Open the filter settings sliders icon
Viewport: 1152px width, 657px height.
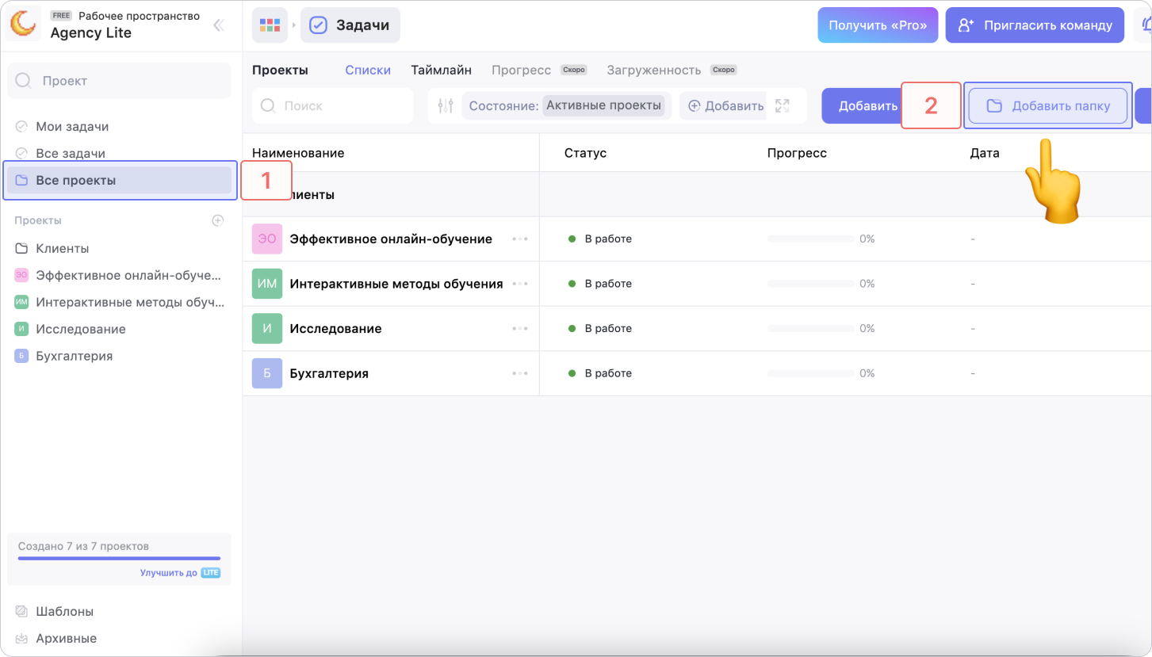pos(446,105)
